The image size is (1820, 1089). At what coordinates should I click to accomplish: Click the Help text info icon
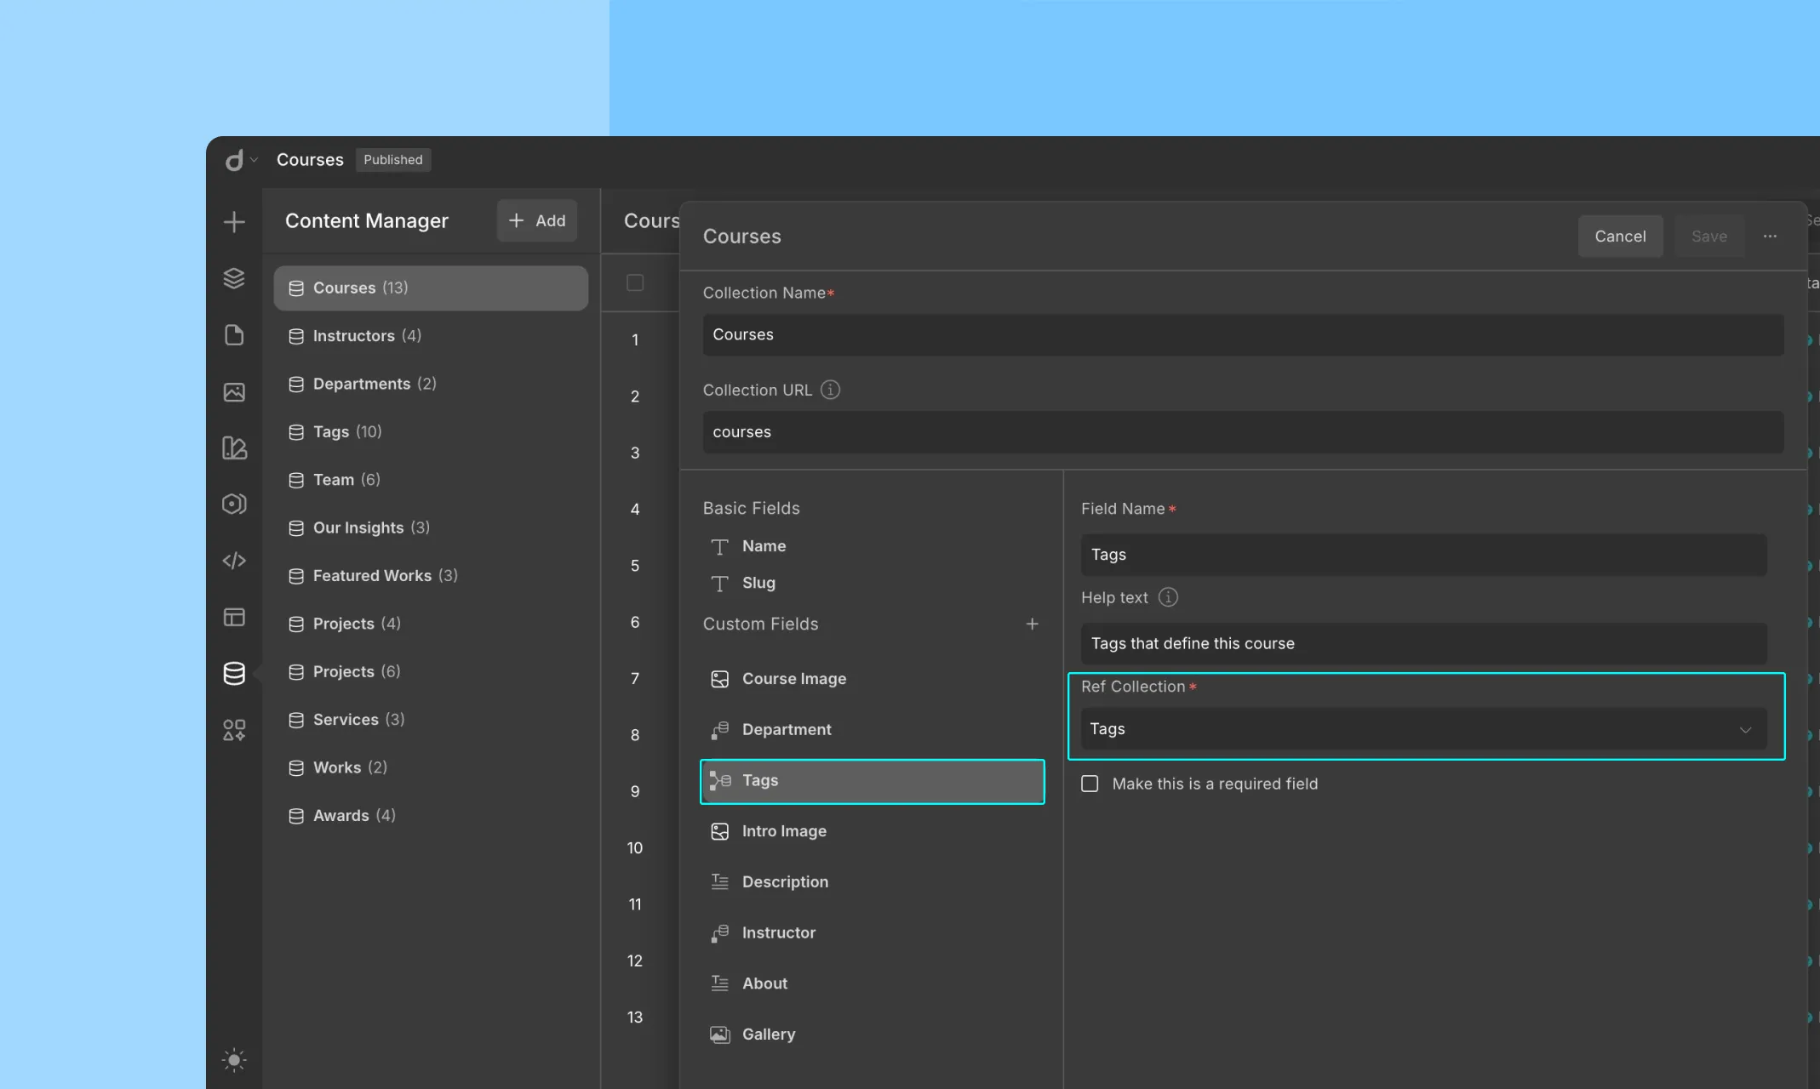click(x=1168, y=597)
